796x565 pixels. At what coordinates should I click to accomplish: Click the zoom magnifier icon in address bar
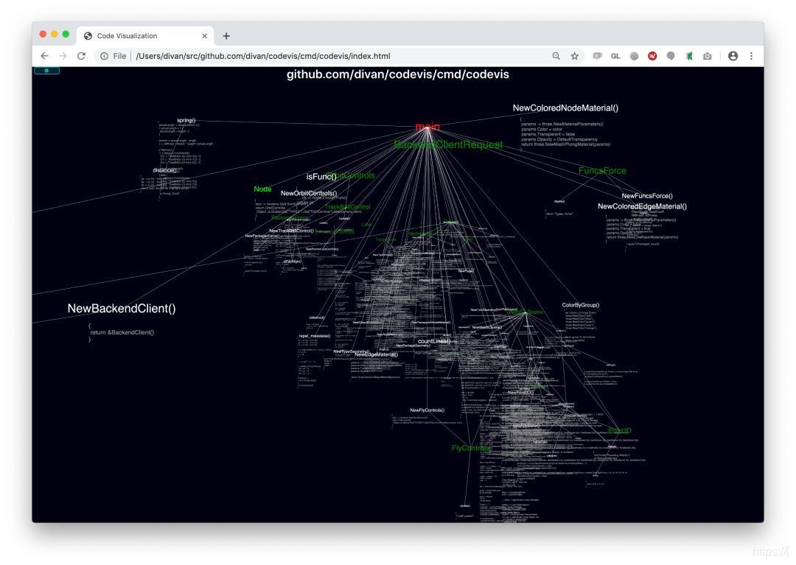coord(556,56)
